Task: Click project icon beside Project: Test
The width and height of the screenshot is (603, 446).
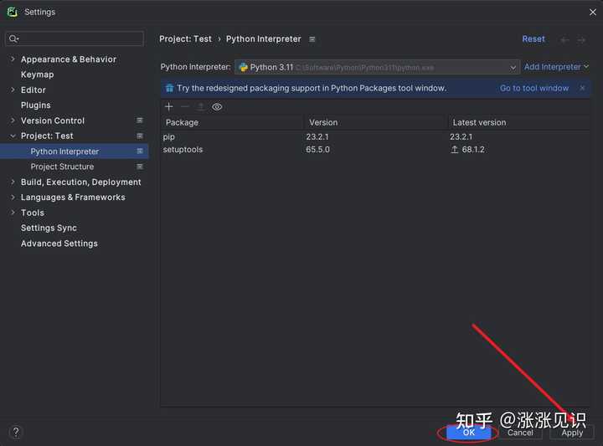Action: (140, 136)
